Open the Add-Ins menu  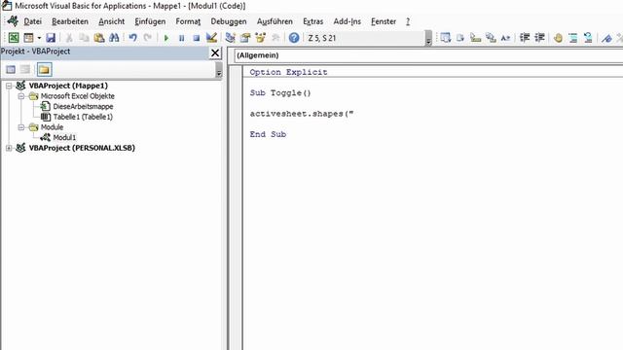(x=348, y=21)
